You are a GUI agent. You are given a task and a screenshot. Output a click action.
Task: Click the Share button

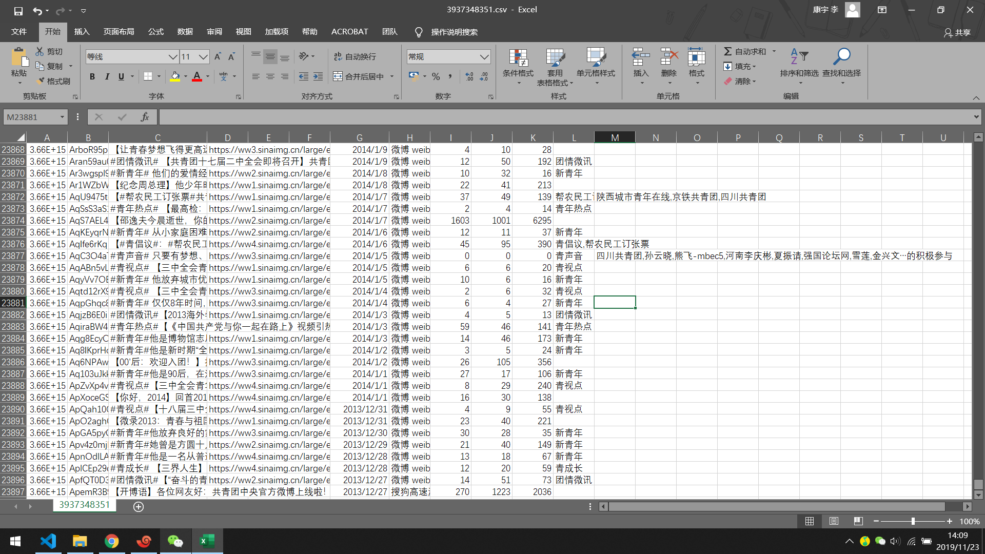pos(957,32)
